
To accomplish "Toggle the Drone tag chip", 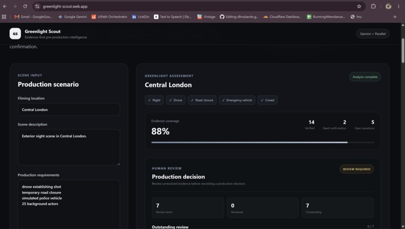I will [x=176, y=100].
